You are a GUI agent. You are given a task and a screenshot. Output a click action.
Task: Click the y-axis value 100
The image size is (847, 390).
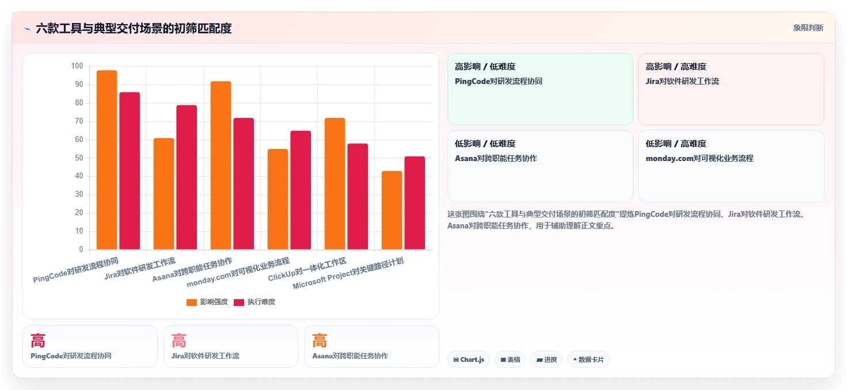coord(77,66)
